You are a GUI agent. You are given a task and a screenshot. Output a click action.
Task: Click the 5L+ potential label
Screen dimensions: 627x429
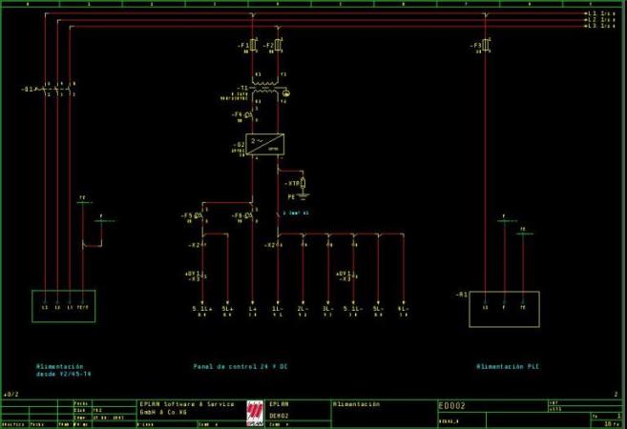227,308
